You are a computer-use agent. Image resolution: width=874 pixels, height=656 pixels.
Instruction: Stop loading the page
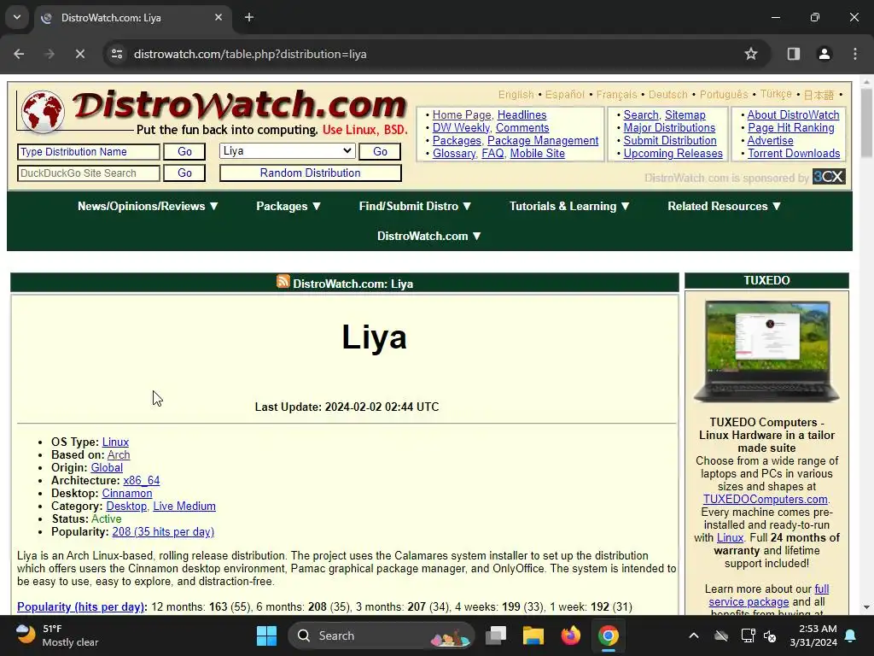coord(79,54)
